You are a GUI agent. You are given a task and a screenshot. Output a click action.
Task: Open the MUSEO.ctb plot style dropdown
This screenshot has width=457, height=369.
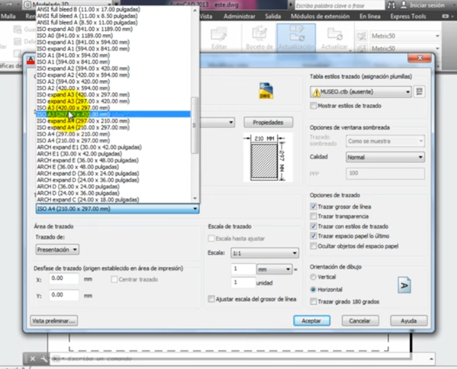click(x=361, y=92)
